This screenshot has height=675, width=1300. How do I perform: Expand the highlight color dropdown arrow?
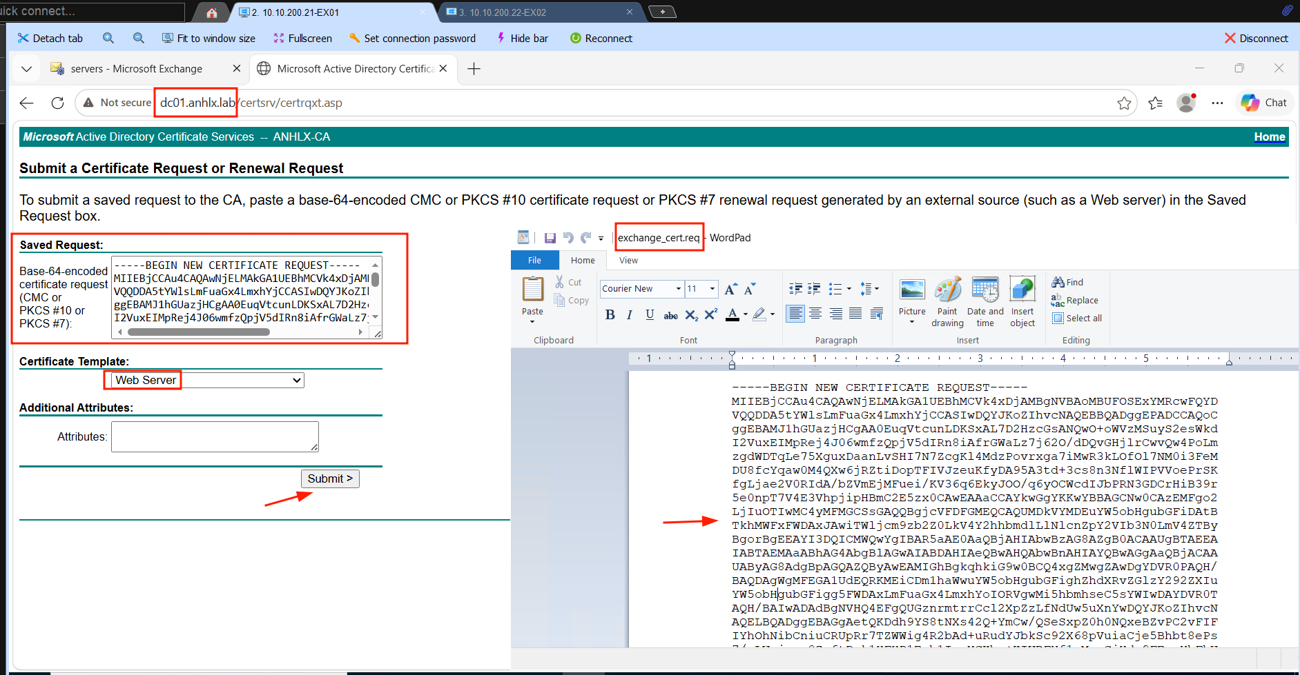pyautogui.click(x=773, y=315)
